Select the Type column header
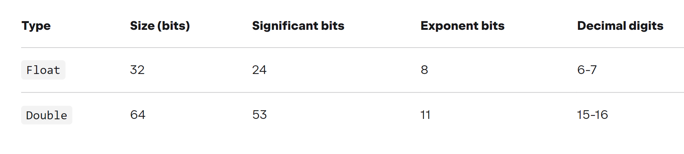This screenshot has height=154, width=684. 36,26
